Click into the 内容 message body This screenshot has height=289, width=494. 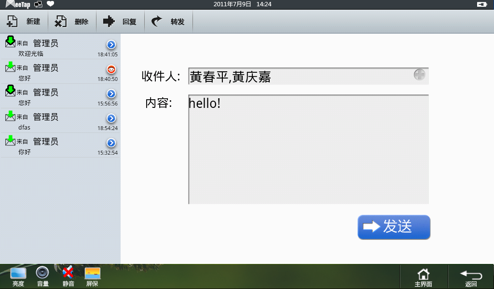(x=308, y=149)
